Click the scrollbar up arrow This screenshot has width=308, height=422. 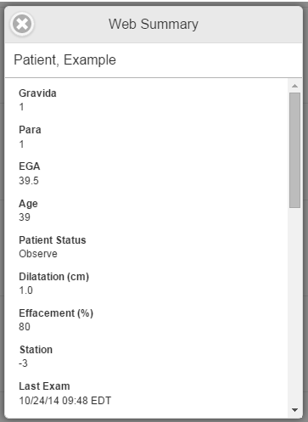click(x=294, y=86)
